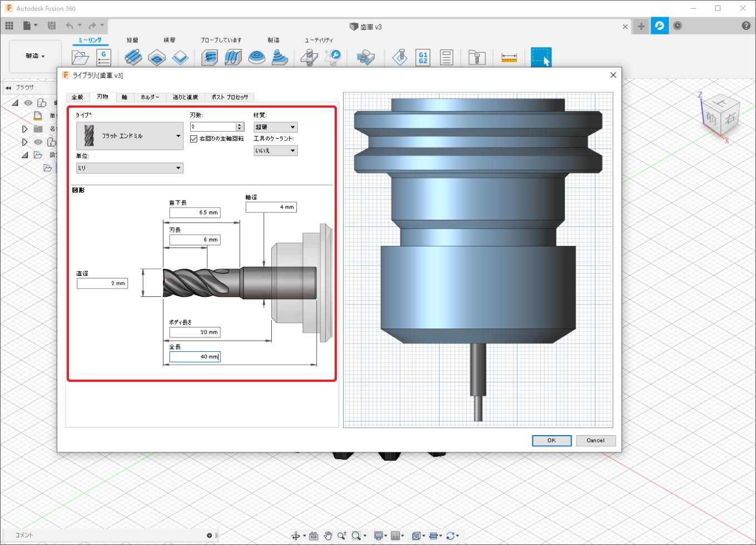
Task: Click the Cancel button
Action: (x=595, y=441)
